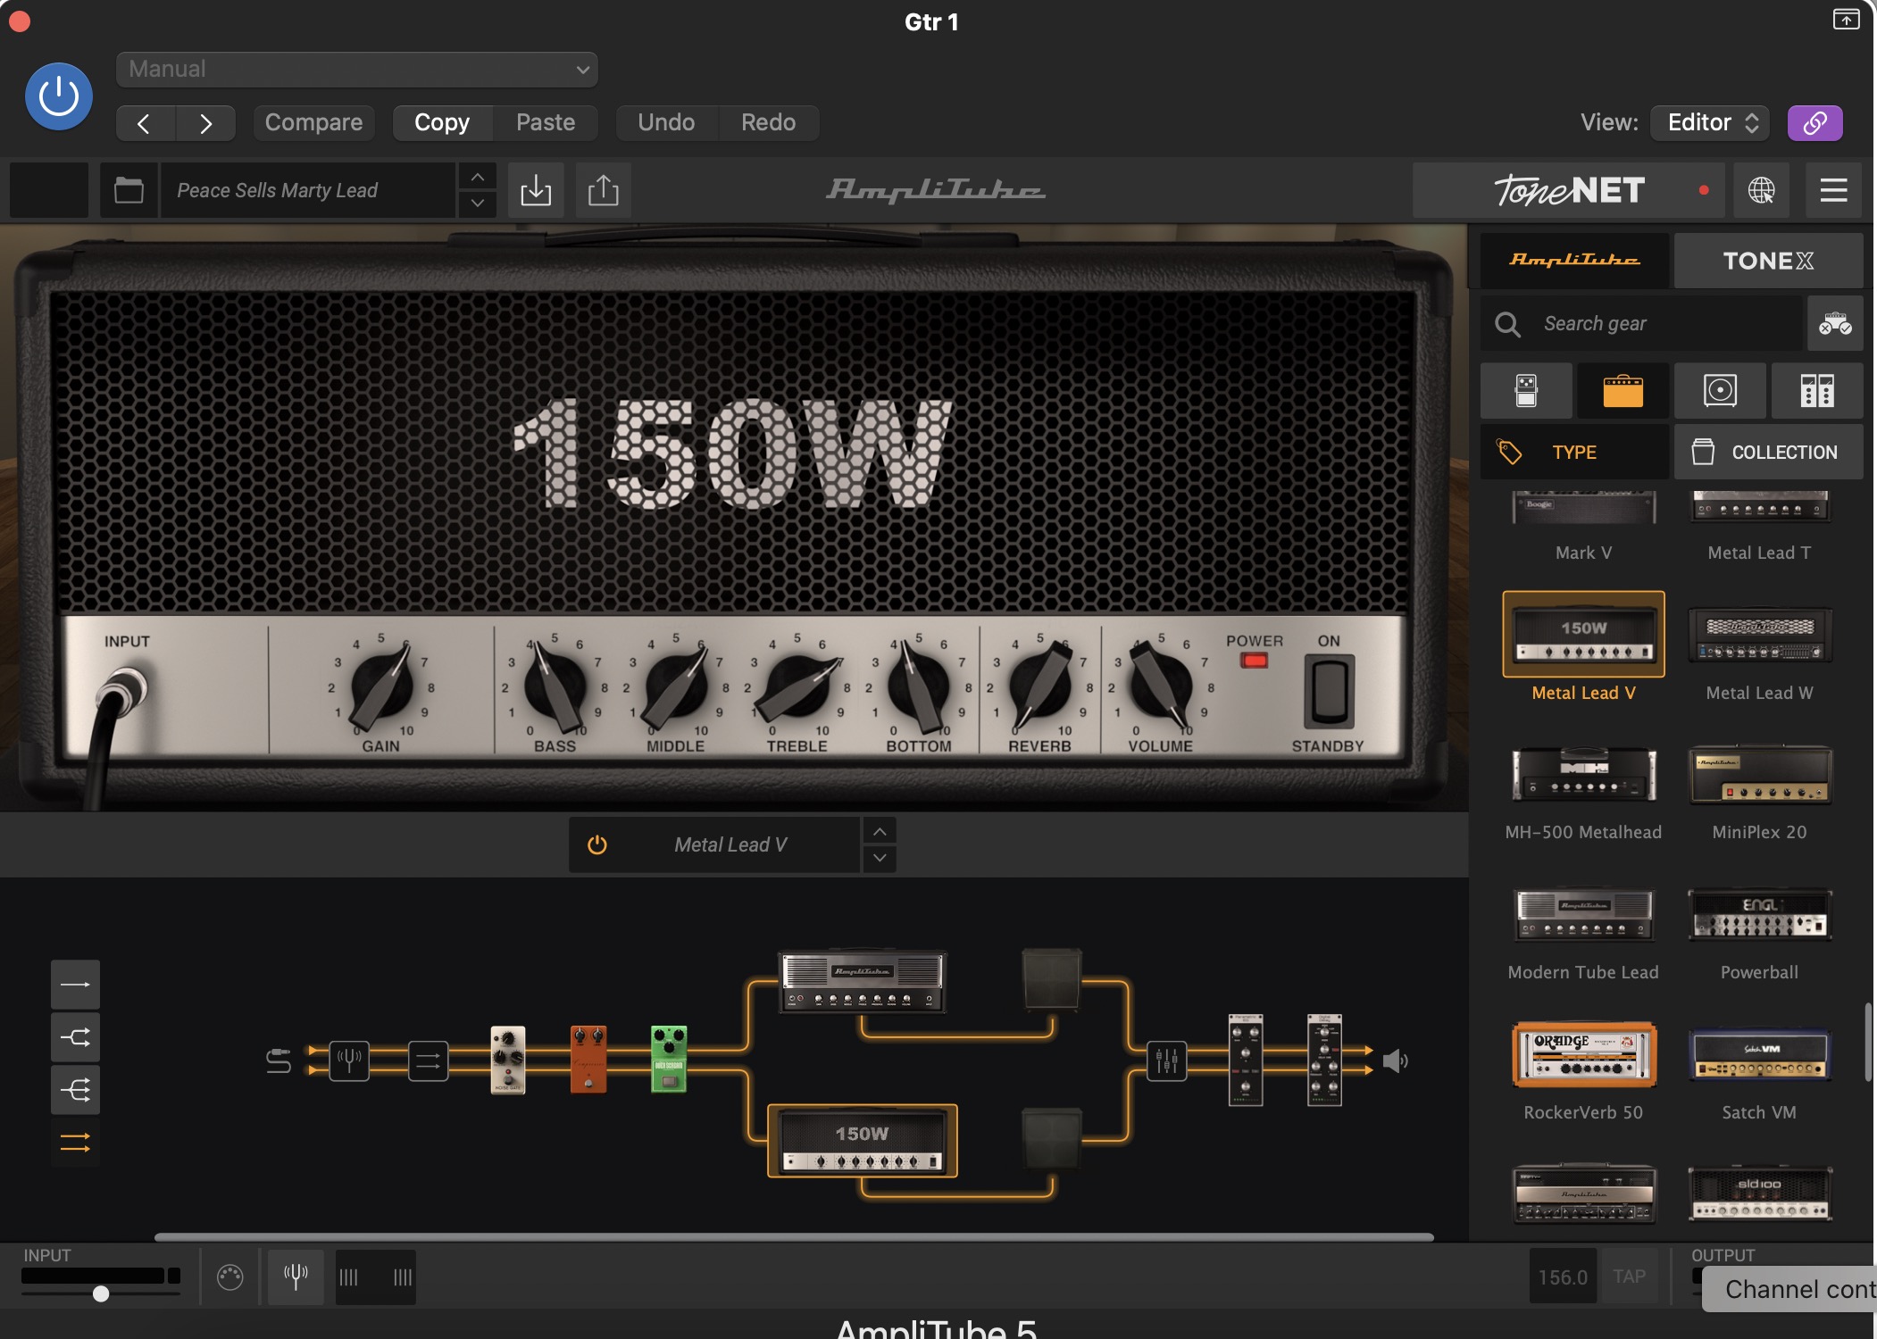The height and width of the screenshot is (1339, 1877).
Task: Select the two-path split routing icon
Action: click(x=75, y=1037)
